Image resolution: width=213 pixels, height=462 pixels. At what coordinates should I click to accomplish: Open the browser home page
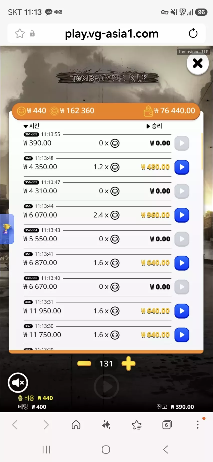[x=76, y=425]
